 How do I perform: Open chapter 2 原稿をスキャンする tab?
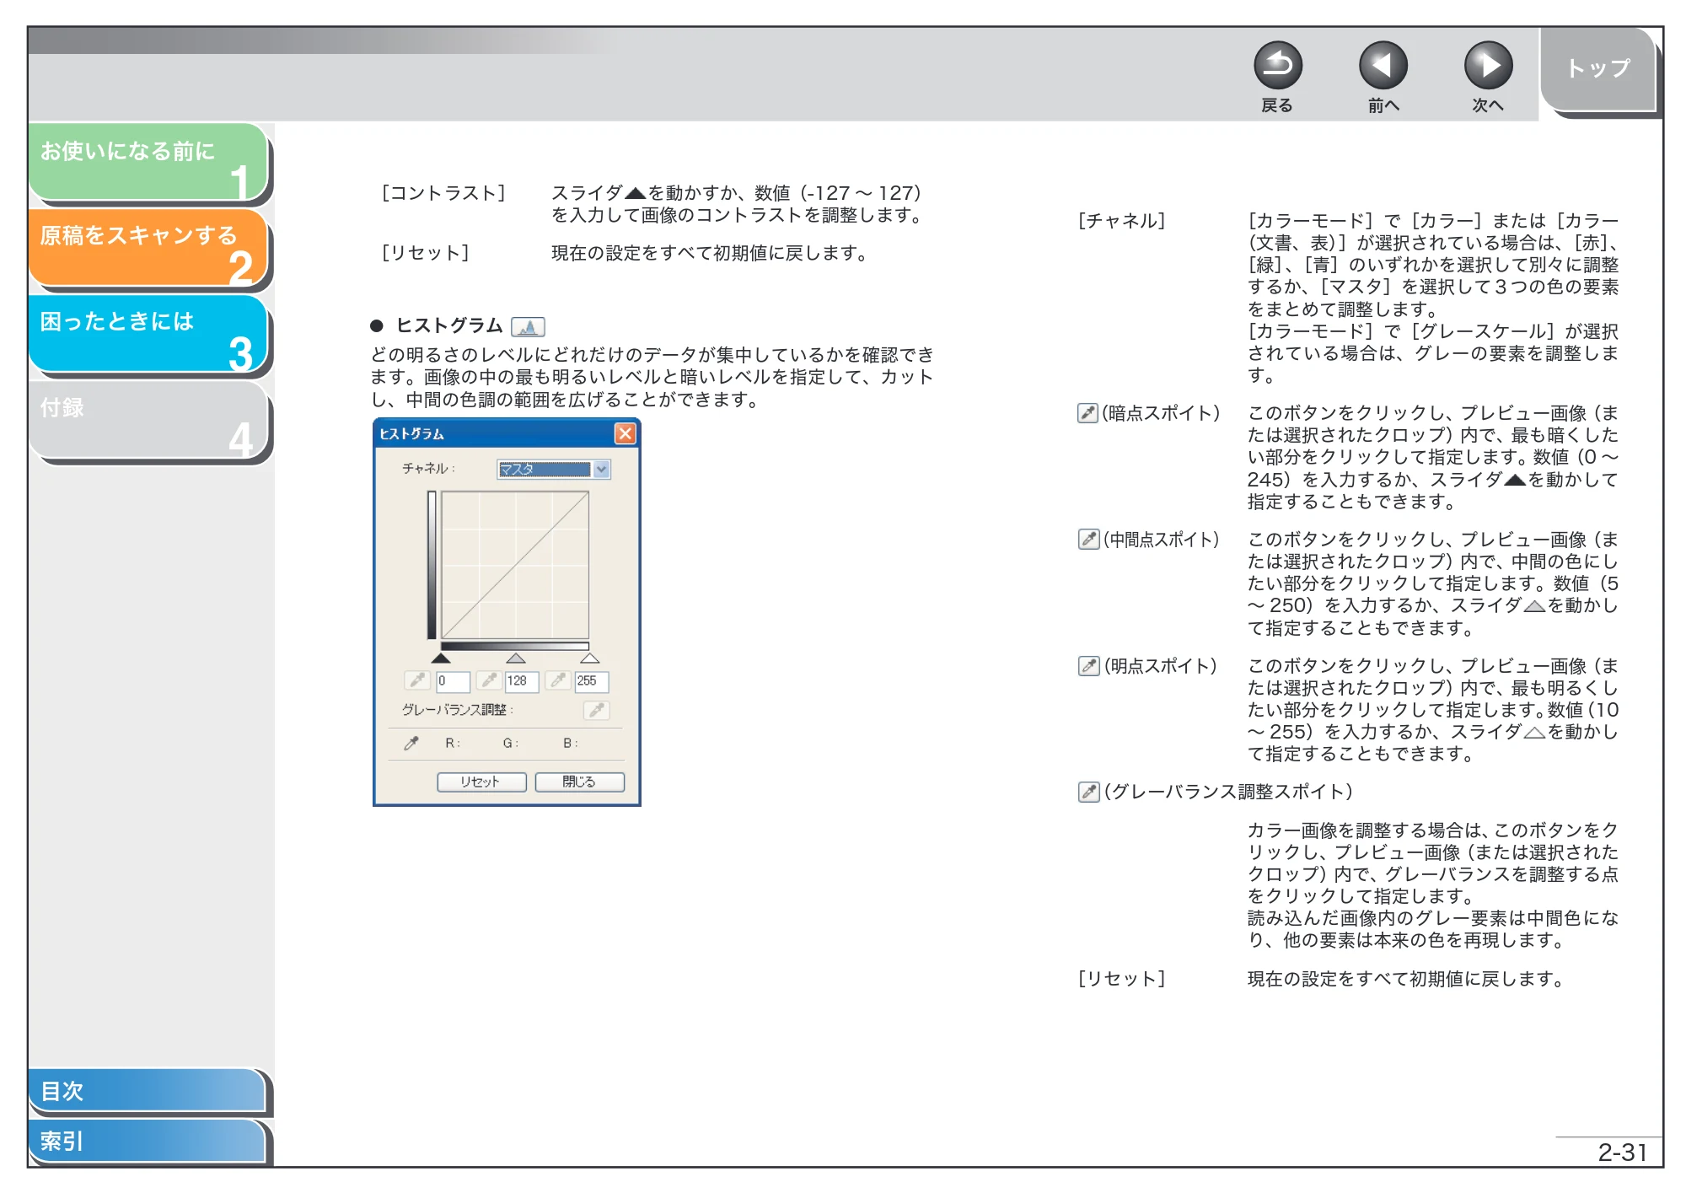148,248
